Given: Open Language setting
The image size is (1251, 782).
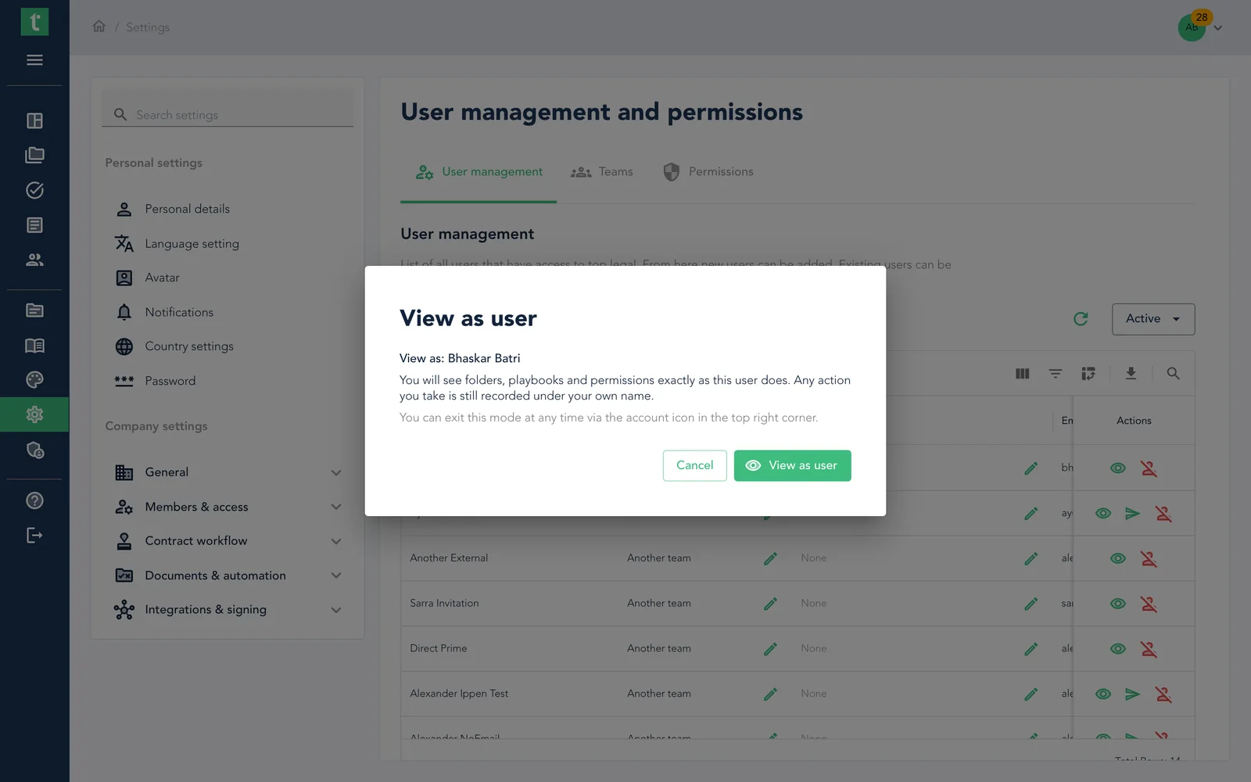Looking at the screenshot, I should (192, 243).
